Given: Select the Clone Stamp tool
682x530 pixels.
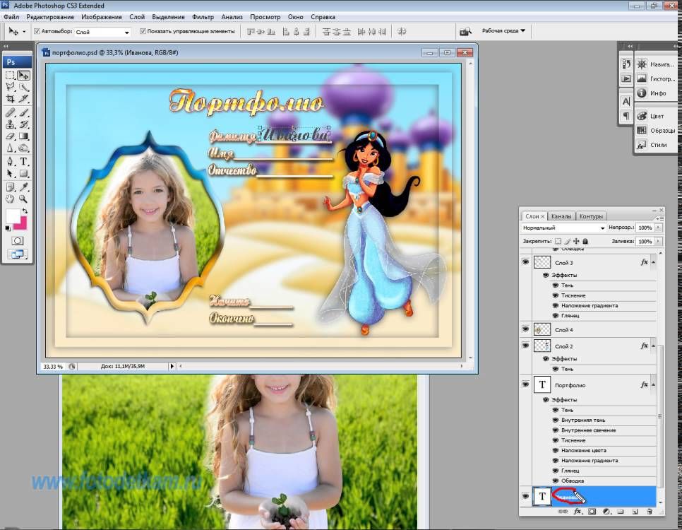Looking at the screenshot, I should (x=11, y=124).
